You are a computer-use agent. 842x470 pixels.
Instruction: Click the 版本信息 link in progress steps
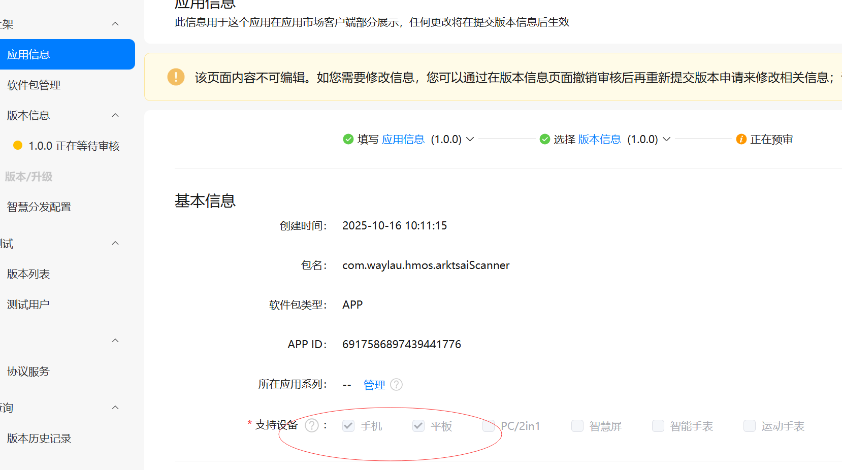coord(599,139)
